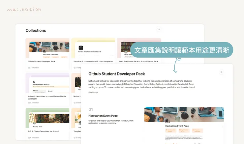
Task: Click 'Hackathon Event Page' heading inside preview
Action: click(x=177, y=126)
